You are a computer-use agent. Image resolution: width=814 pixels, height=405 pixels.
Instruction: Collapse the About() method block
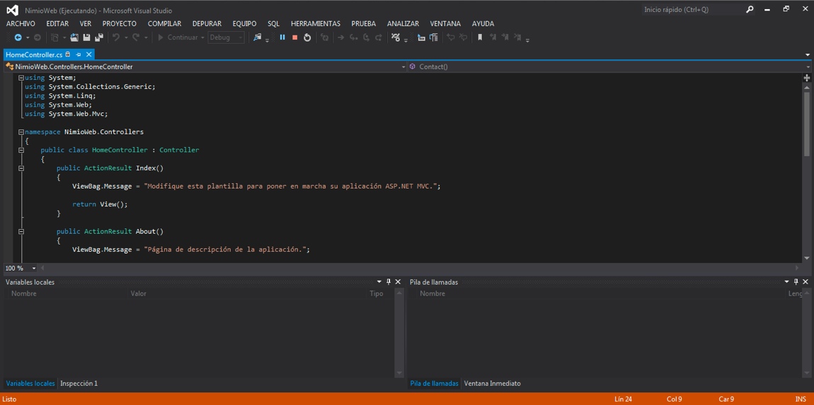tap(21, 231)
